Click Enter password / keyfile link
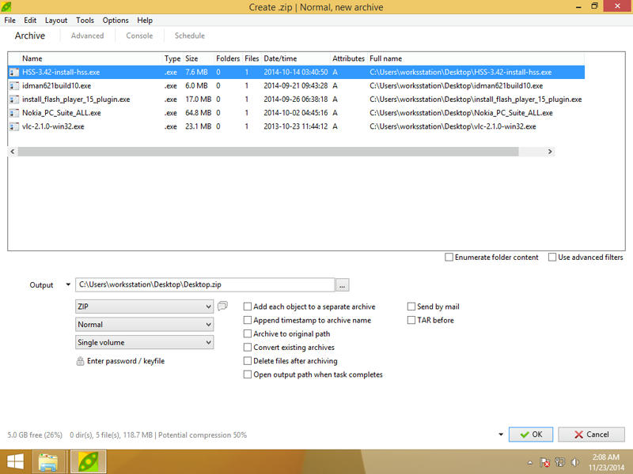Viewport: 633px width, 474px height. click(126, 361)
